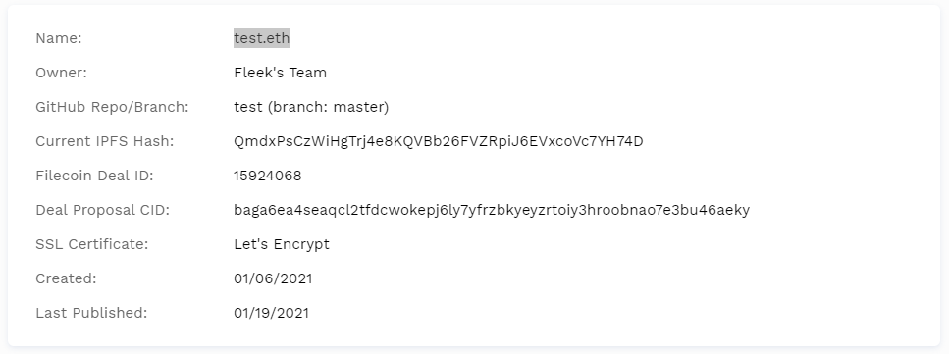Click the Let's Encrypt certificate value
This screenshot has height=354, width=949.
click(282, 244)
